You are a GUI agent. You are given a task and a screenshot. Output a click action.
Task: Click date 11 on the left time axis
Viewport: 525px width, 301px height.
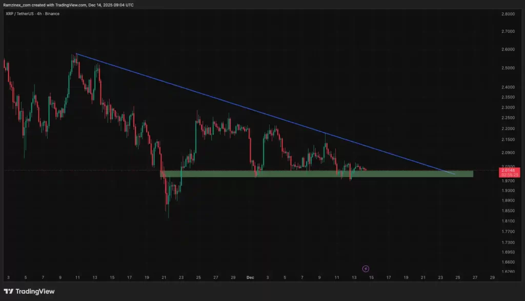pyautogui.click(x=77, y=277)
